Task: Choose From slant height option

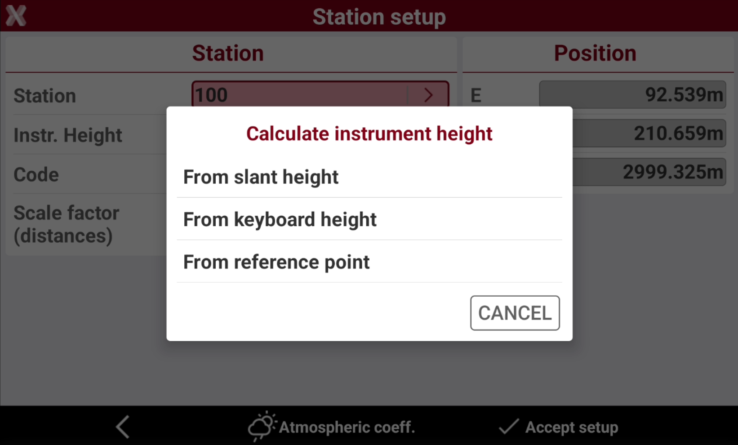Action: point(369,177)
